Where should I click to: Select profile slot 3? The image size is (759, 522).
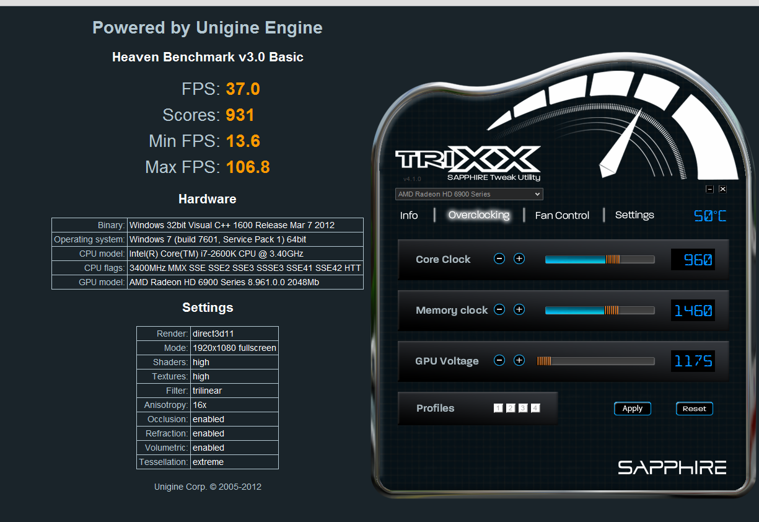coord(523,408)
